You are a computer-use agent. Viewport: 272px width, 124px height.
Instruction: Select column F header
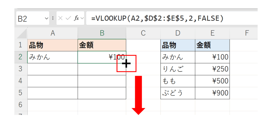[x=246, y=33]
